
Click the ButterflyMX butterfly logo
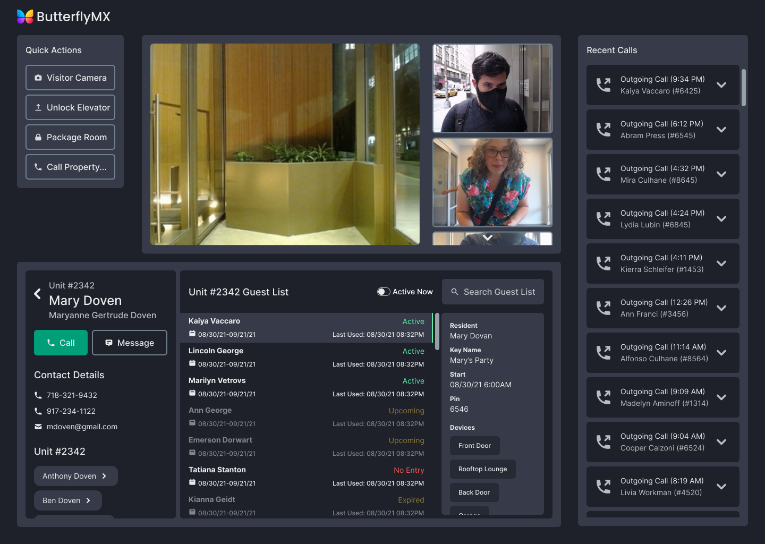pos(25,17)
